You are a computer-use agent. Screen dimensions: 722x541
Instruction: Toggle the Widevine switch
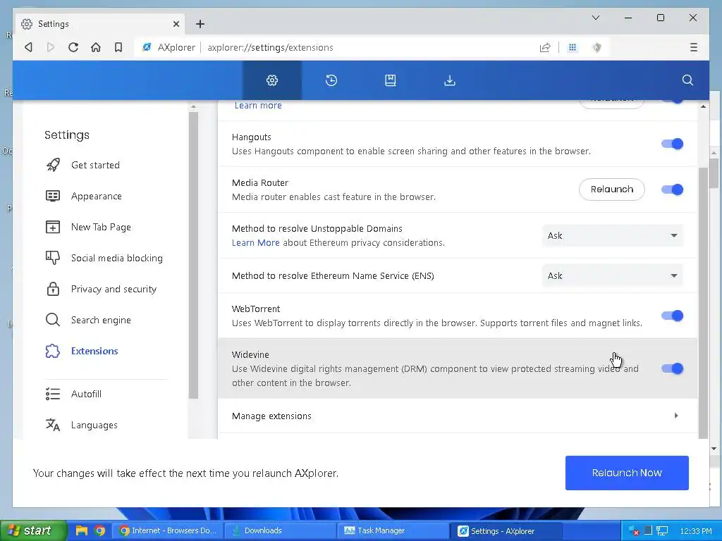tap(672, 368)
